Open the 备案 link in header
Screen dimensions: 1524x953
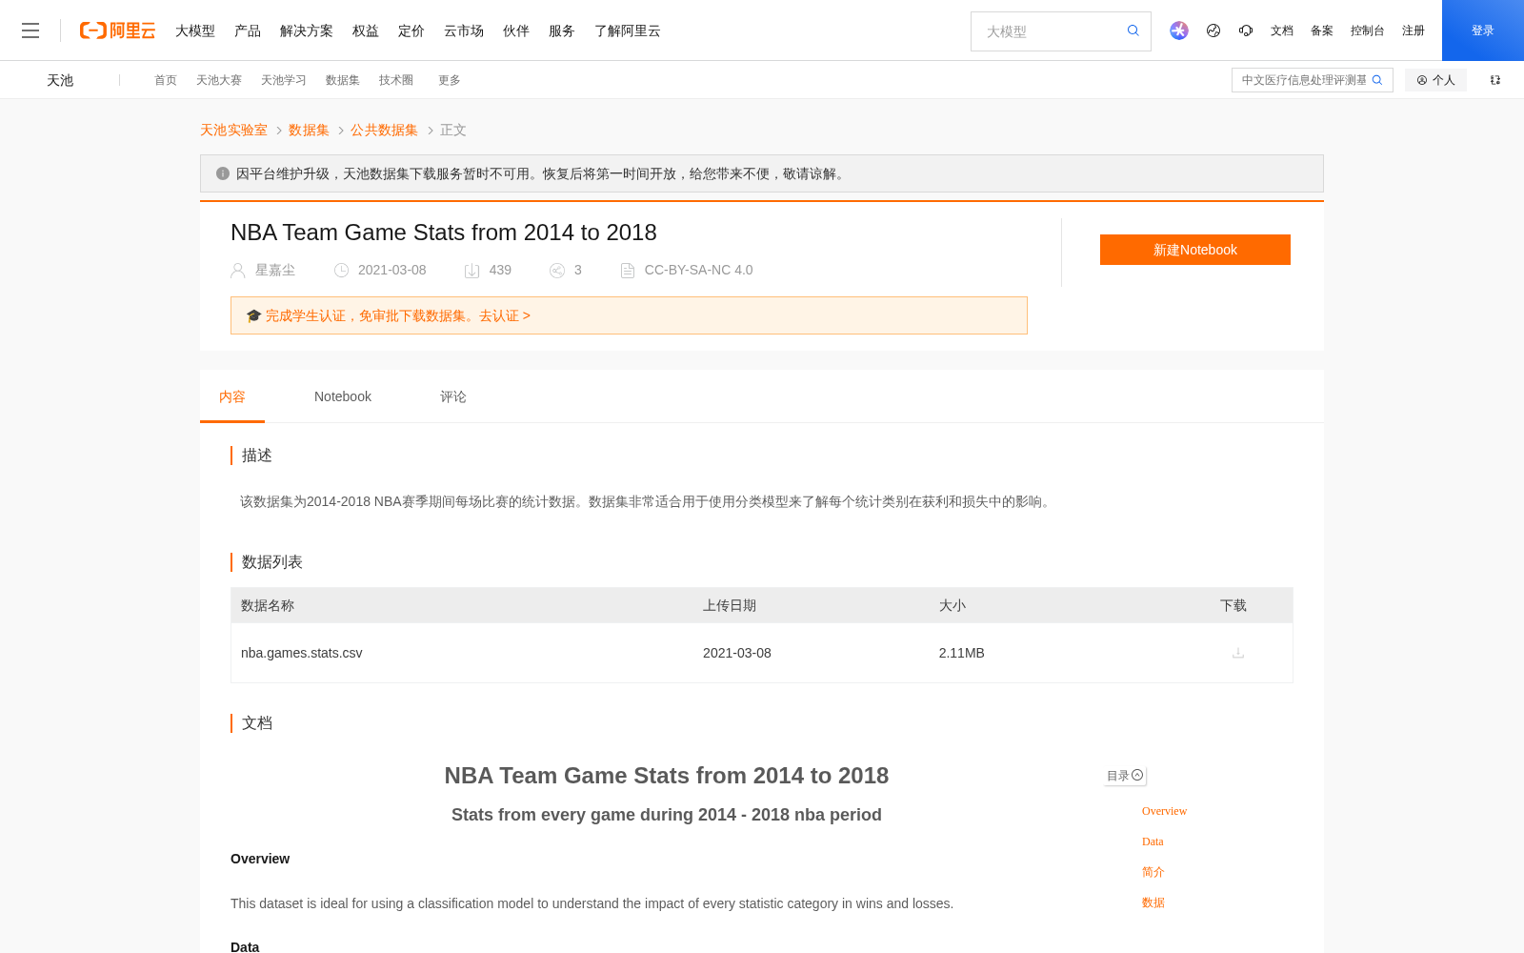click(1322, 30)
